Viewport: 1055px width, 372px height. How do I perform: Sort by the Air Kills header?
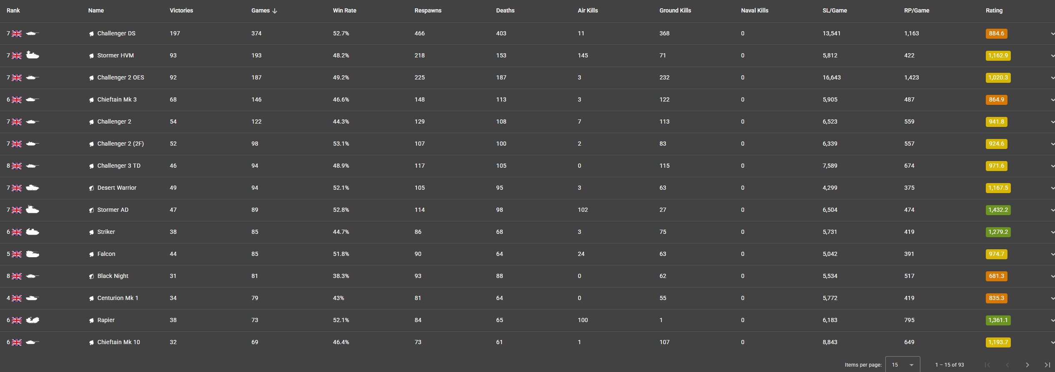click(587, 10)
